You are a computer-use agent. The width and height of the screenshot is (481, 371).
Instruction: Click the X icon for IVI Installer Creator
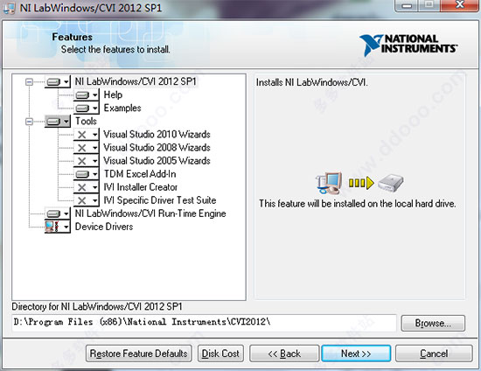(82, 187)
